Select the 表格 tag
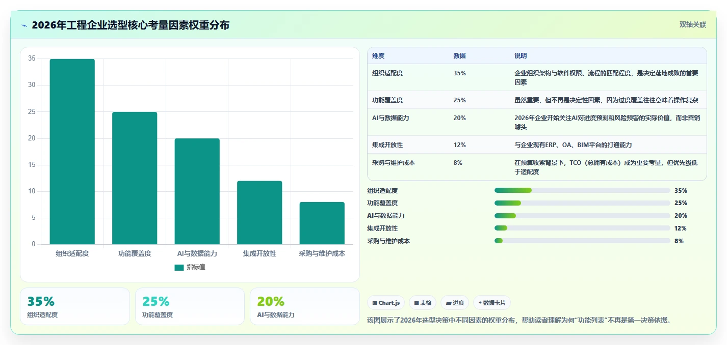The width and height of the screenshot is (727, 345). (423, 303)
